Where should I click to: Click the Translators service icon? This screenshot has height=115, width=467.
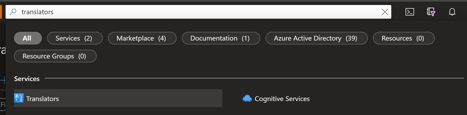click(x=19, y=98)
